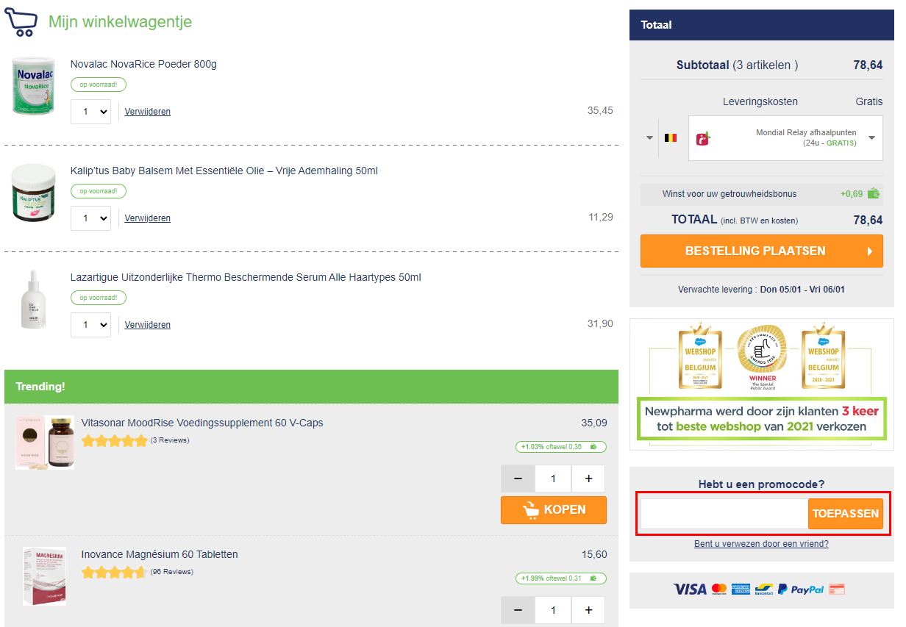Open 'Bent u verwezen door een vriend?' link

[761, 544]
